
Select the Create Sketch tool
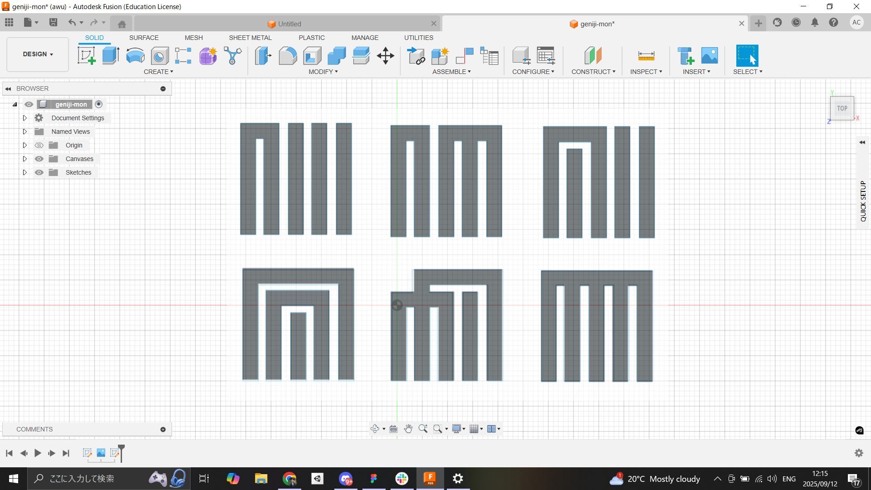click(86, 56)
